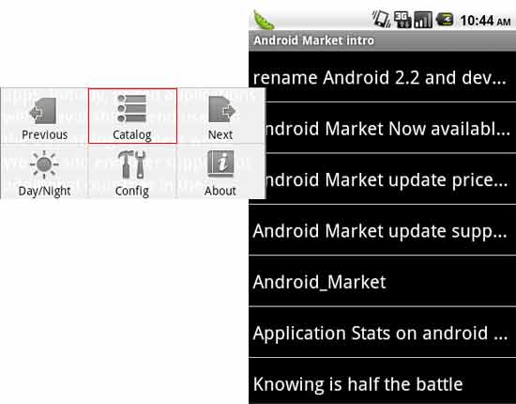Select the Android Market intro title bar
The image size is (516, 404).
pyautogui.click(x=382, y=40)
